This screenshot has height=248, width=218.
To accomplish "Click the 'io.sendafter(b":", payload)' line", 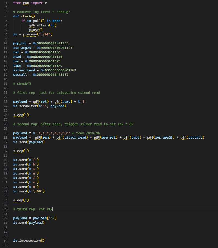I will pyautogui.click(x=40, y=106).
